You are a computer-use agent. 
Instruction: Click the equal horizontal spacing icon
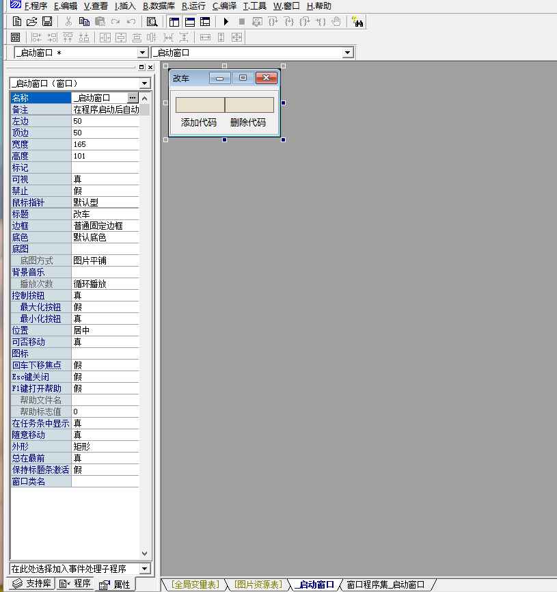(x=168, y=38)
